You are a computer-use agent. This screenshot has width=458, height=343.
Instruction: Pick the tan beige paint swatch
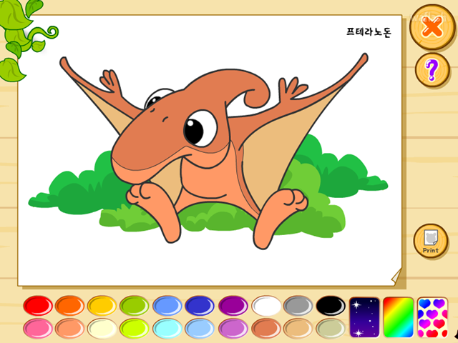pyautogui.click(x=298, y=329)
